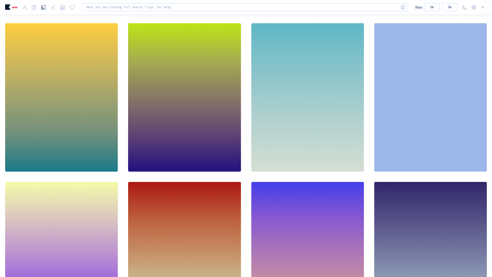Screen dimensions: 492x277
Task: Select the Gradient view icon
Action: (x=43, y=7)
